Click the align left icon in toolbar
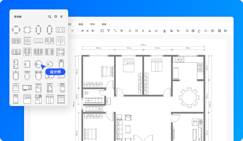This screenshot has height=141, width=243. pyautogui.click(x=143, y=31)
